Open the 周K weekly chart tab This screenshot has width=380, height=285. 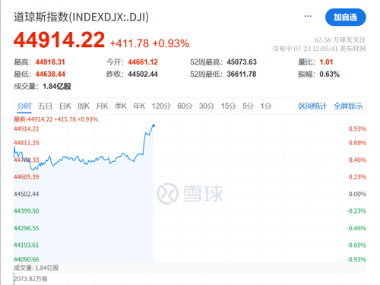tap(84, 106)
